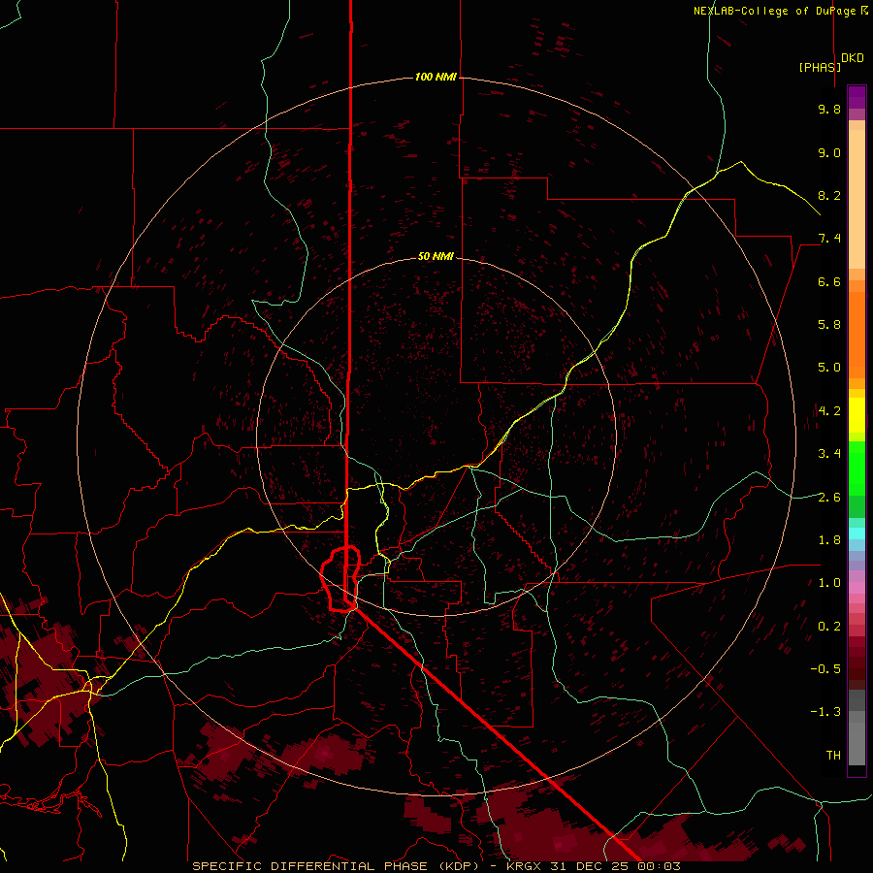This screenshot has width=873, height=873.
Task: Click the 8.2 scale value
Action: 829,195
